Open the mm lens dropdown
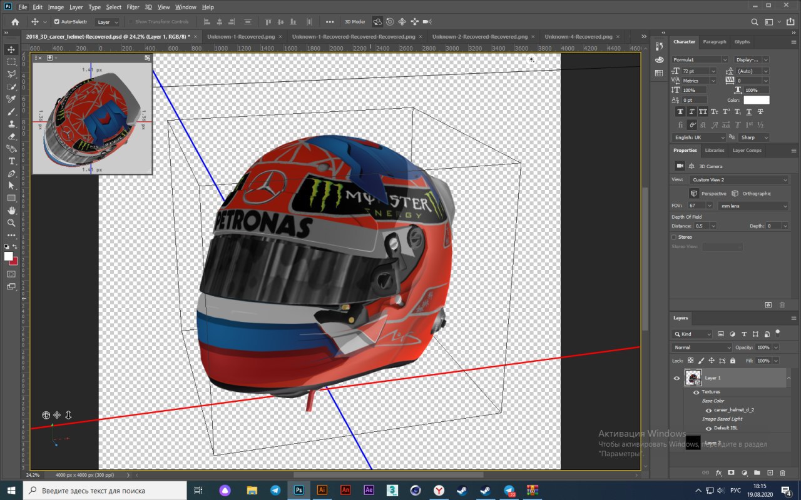Image resolution: width=801 pixels, height=500 pixels. [753, 206]
